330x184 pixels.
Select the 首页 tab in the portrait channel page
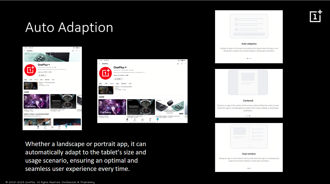26,80
